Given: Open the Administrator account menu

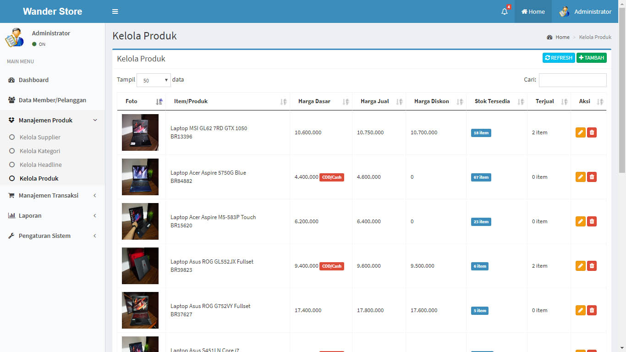Looking at the screenshot, I should pos(585,11).
